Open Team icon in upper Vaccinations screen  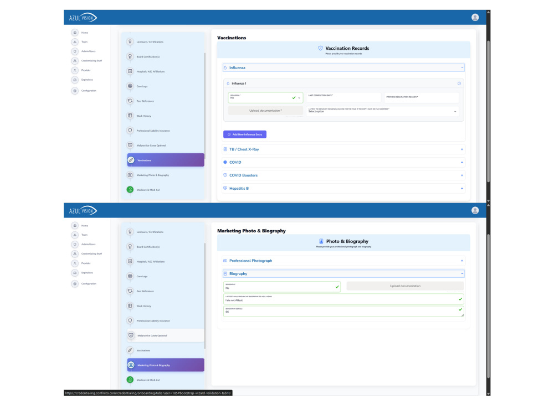[x=75, y=42]
